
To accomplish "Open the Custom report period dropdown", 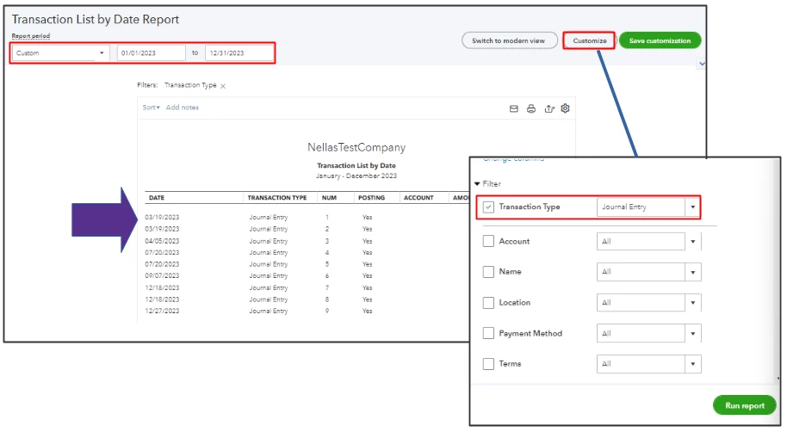I will coord(61,52).
